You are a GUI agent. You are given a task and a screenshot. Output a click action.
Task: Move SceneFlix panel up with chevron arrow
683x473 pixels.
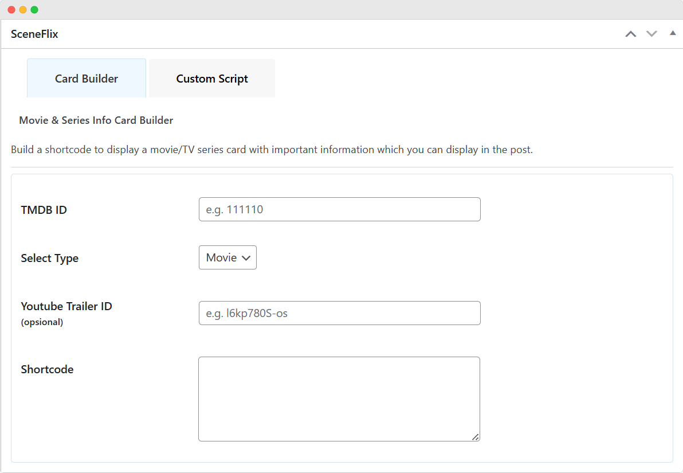pyautogui.click(x=630, y=34)
